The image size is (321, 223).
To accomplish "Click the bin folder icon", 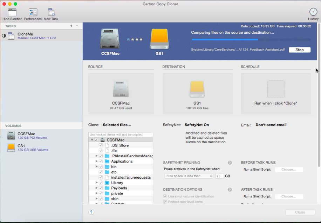I will point(107,167).
